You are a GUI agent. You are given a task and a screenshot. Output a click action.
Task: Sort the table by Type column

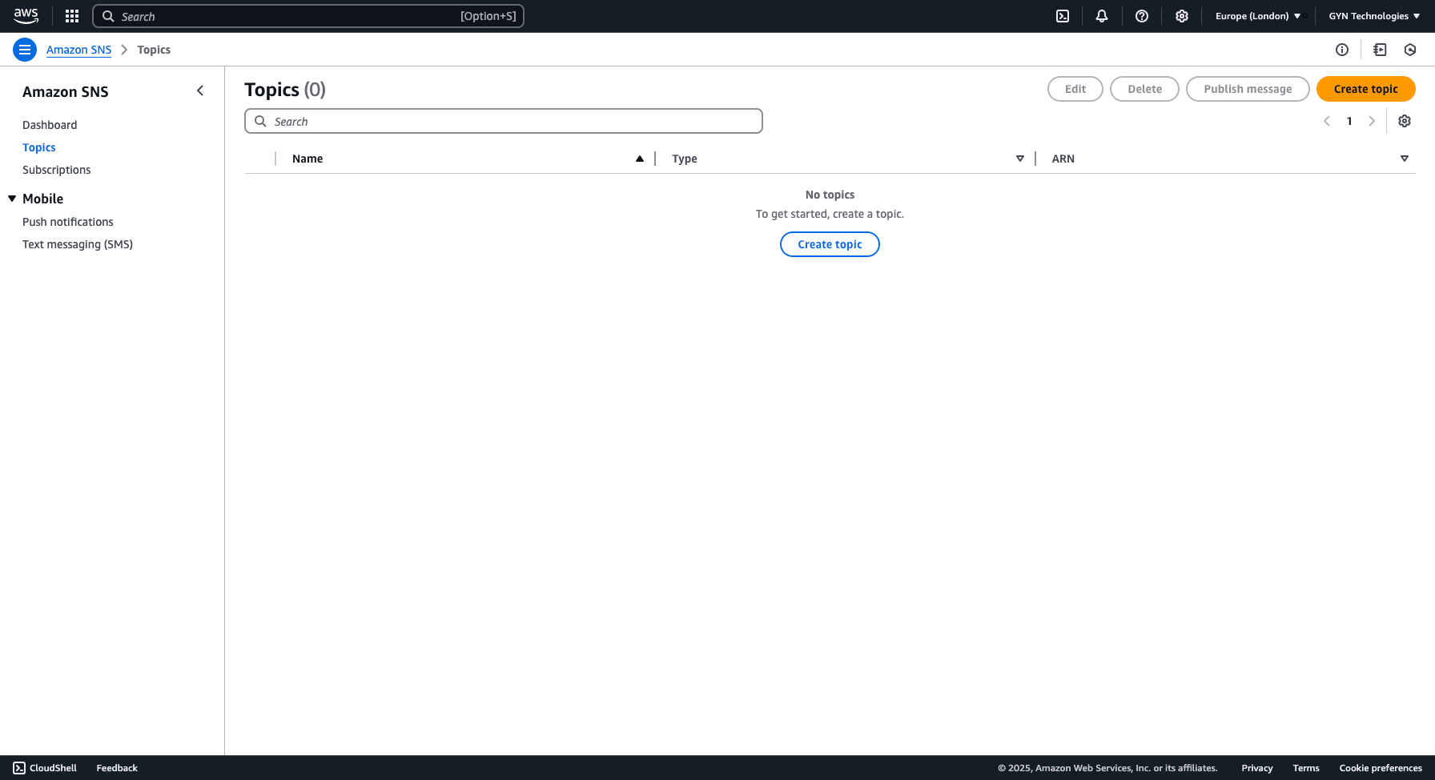click(685, 159)
